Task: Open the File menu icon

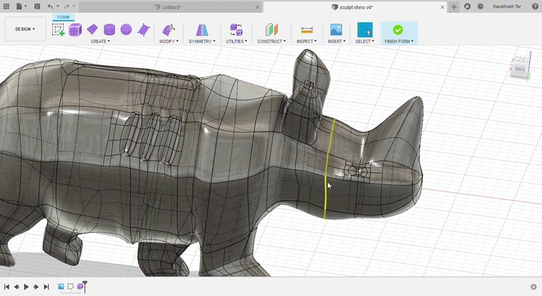Action: tap(20, 7)
